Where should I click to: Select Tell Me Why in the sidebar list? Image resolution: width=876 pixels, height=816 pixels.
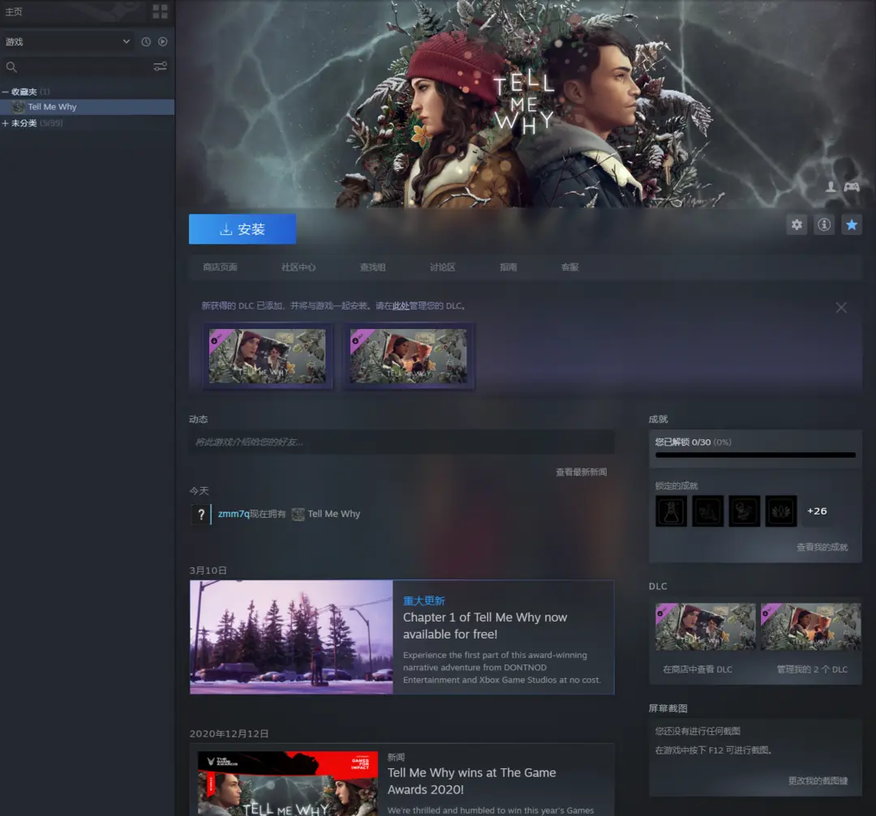pyautogui.click(x=87, y=107)
